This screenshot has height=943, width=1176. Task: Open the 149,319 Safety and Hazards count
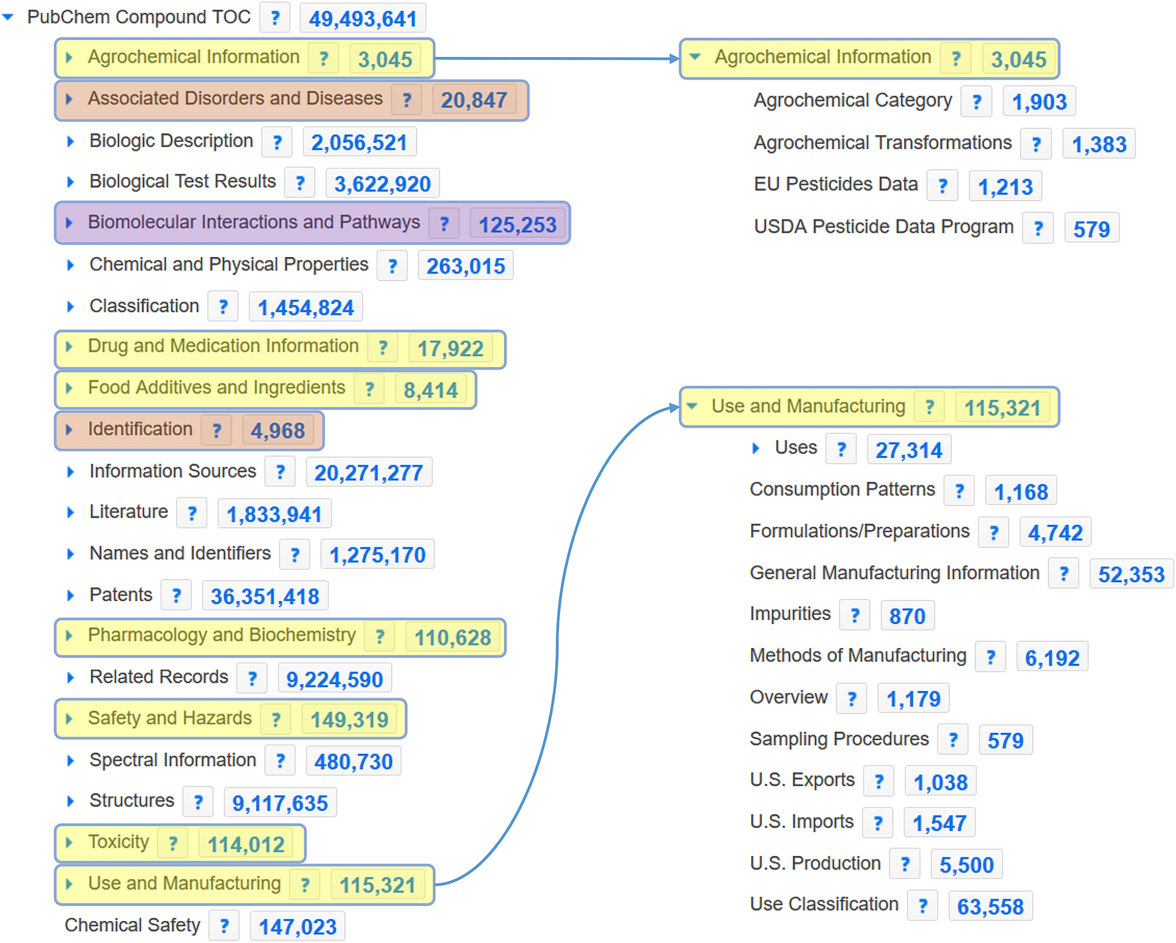coord(349,719)
